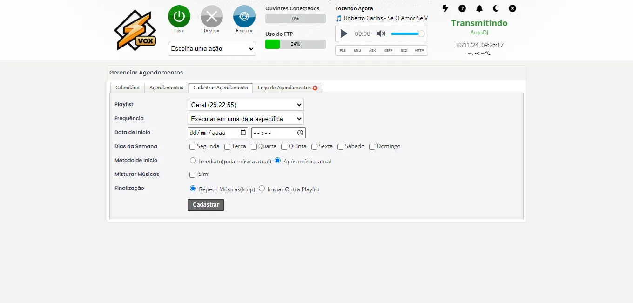
Task: Open the Escolha uma ação dropdown
Action: pos(212,49)
